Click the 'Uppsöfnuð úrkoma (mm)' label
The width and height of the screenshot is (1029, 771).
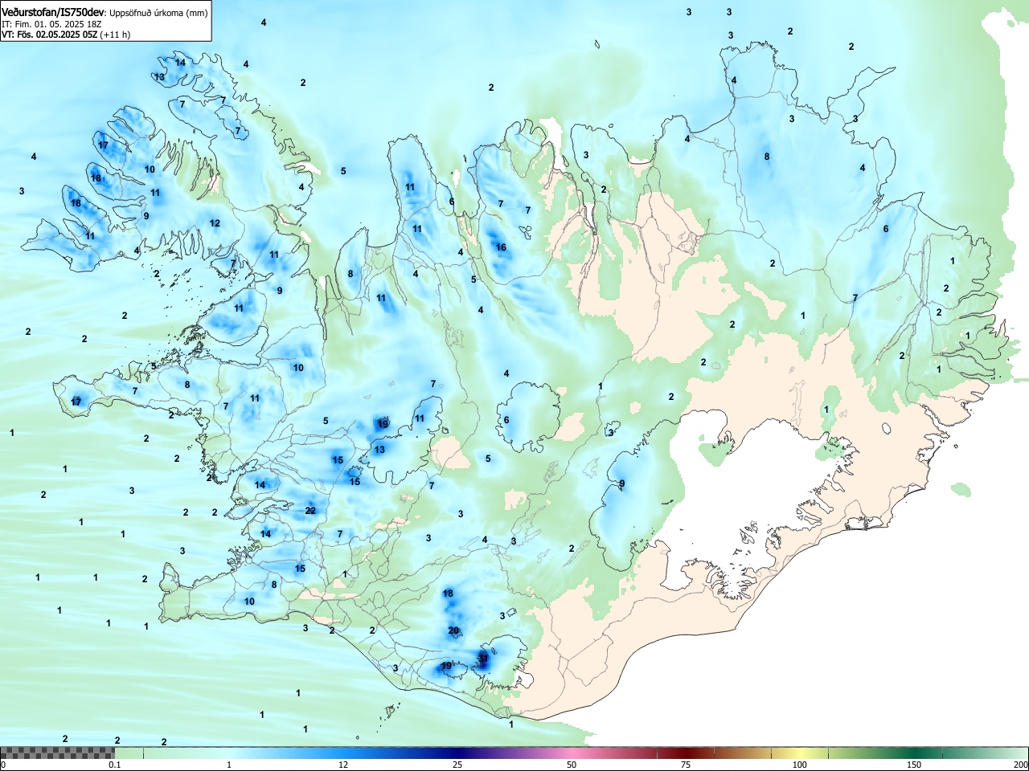[x=158, y=13]
